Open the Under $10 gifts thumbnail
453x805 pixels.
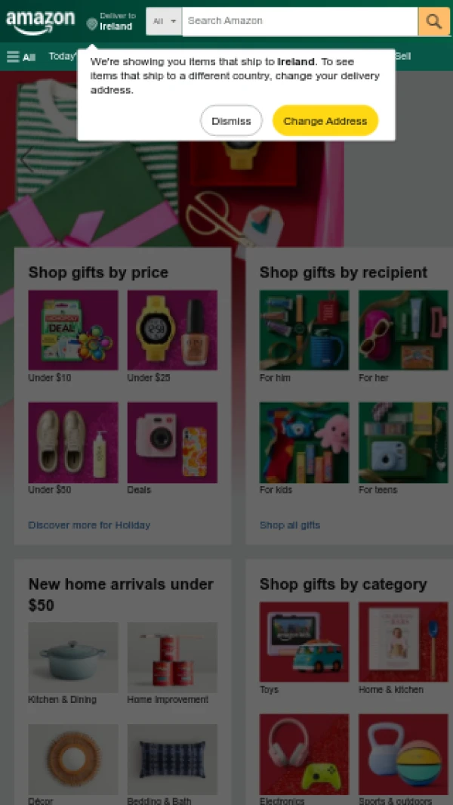(x=72, y=330)
